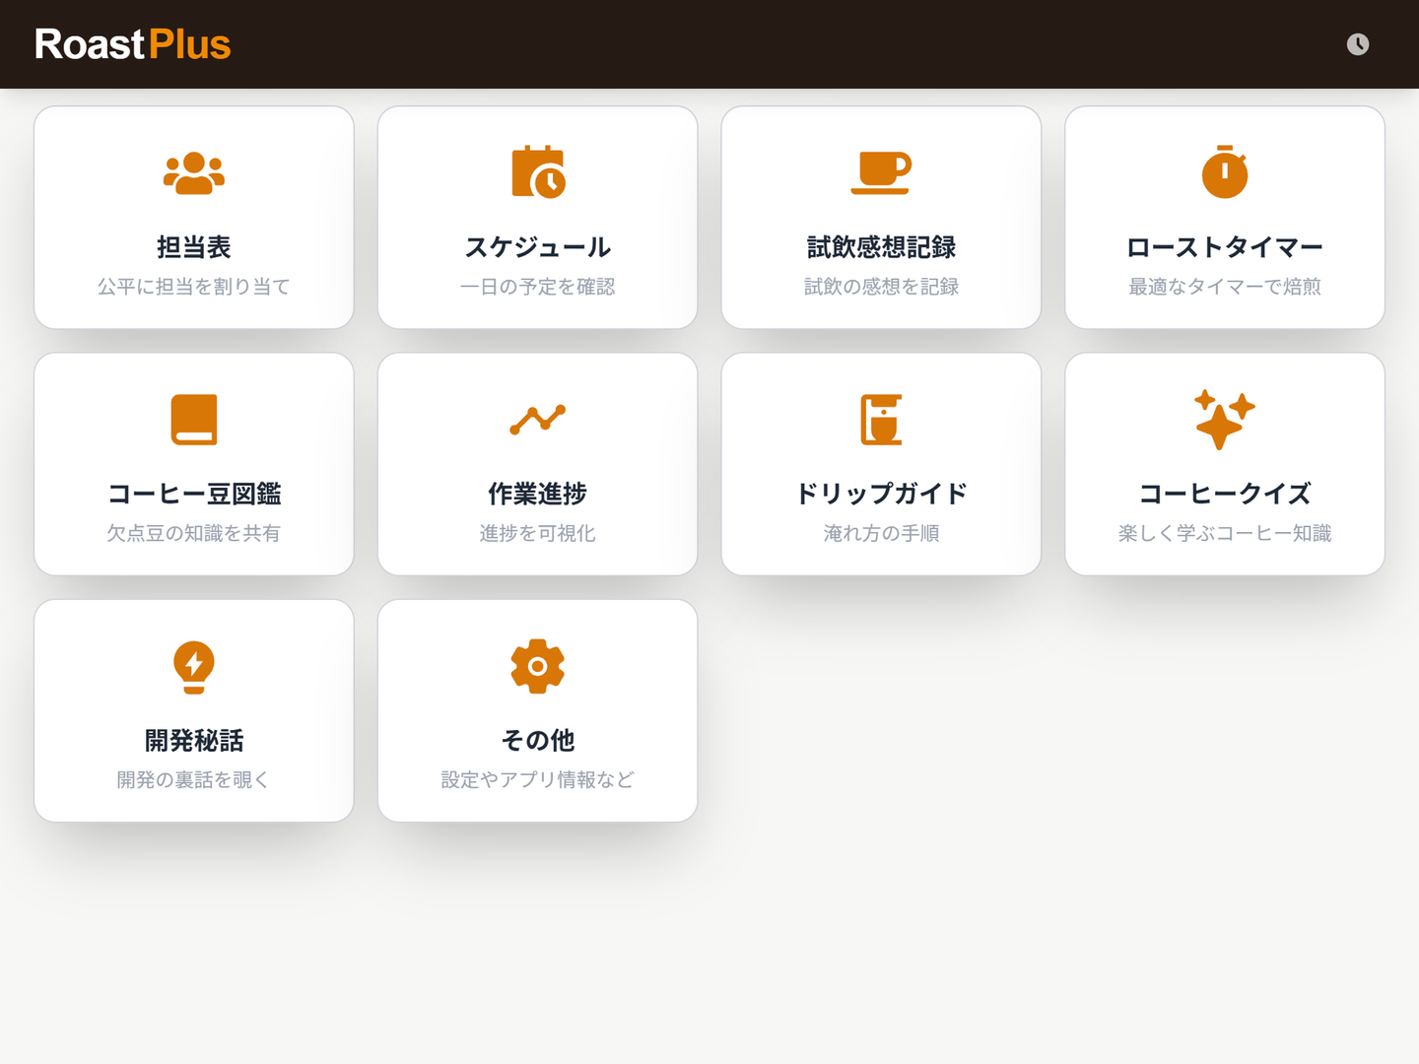Click the coffee mug icon for 試飲感想記録
Image resolution: width=1419 pixels, height=1064 pixels.
click(x=881, y=172)
